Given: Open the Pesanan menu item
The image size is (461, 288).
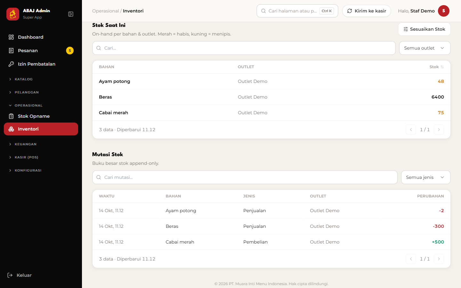Looking at the screenshot, I should (x=41, y=51).
